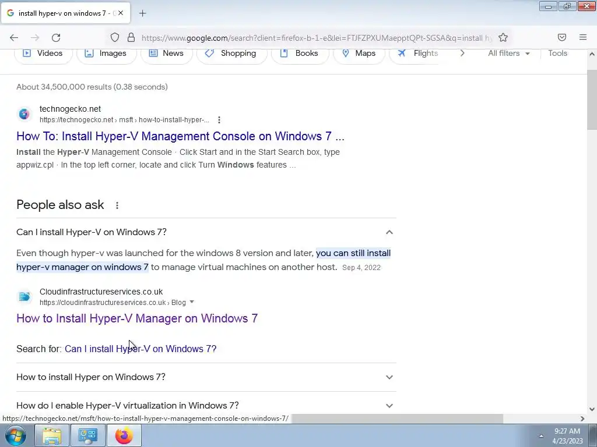Open the Windows Start button
Image resolution: width=597 pixels, height=447 pixels.
click(x=16, y=435)
